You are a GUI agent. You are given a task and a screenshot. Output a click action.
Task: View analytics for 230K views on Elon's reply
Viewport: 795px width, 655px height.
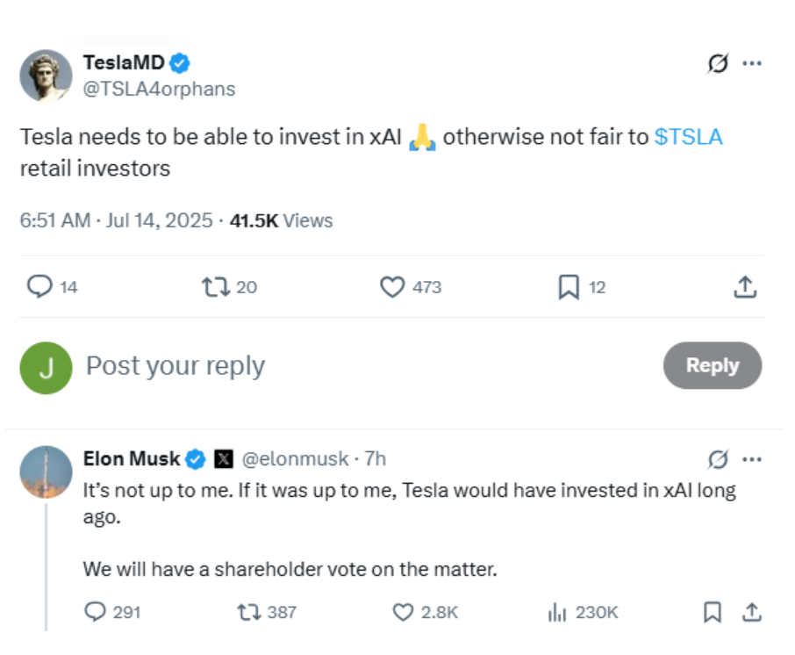coord(556,612)
